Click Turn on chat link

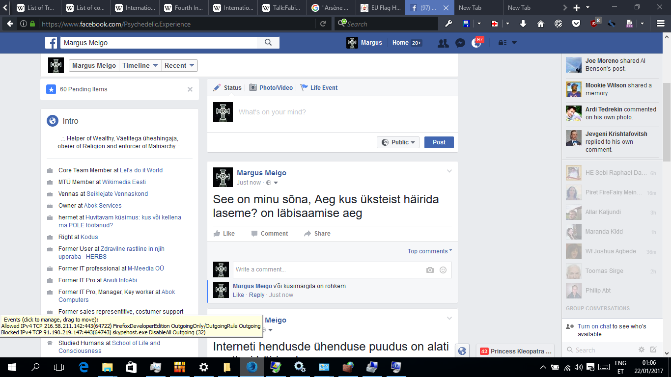(594, 326)
